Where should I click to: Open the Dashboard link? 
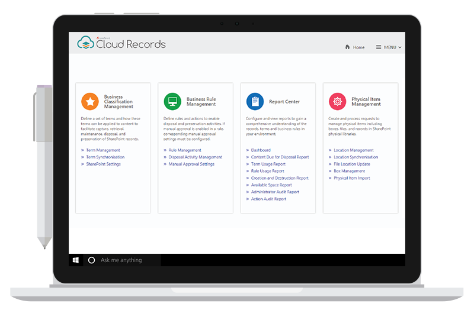pos(261,150)
